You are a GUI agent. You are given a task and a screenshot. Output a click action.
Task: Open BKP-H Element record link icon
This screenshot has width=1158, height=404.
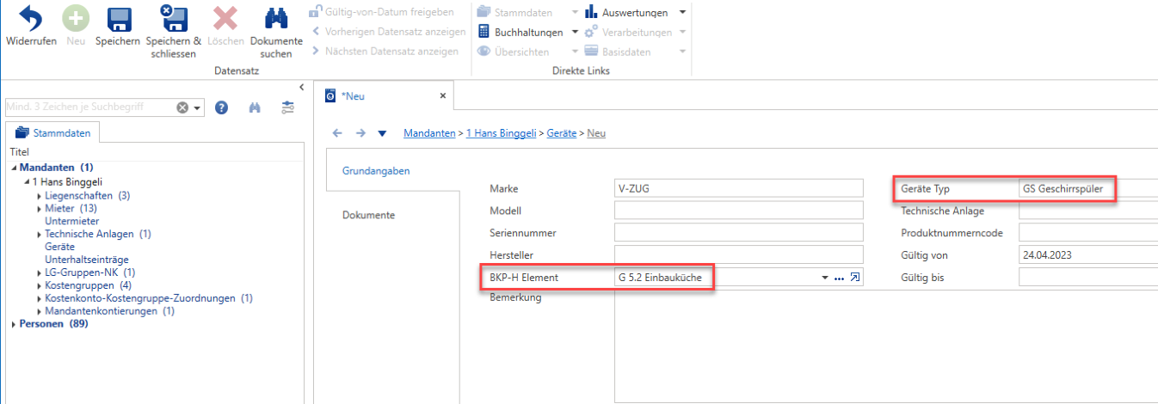pos(855,277)
